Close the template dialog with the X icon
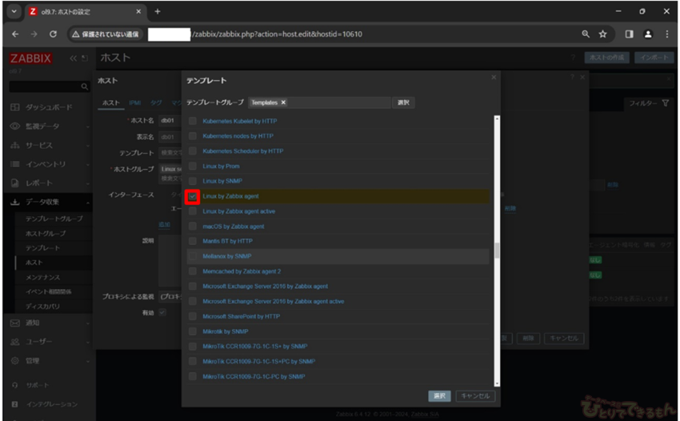The height and width of the screenshot is (421, 680). 494,77
